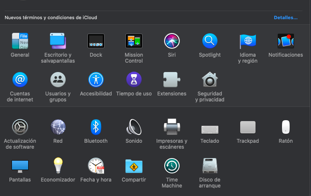Select Tiempo de uso icon
The image size is (311, 196).
click(134, 80)
